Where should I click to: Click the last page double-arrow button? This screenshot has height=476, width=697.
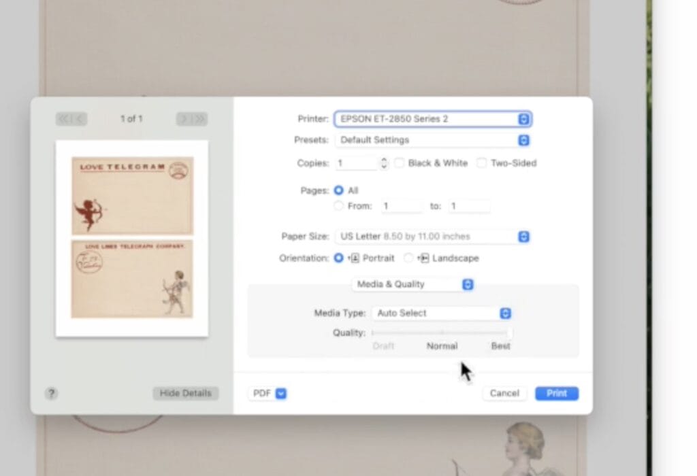199,119
